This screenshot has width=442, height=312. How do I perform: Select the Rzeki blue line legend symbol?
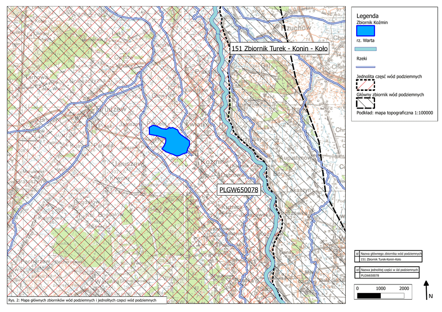coord(366,67)
